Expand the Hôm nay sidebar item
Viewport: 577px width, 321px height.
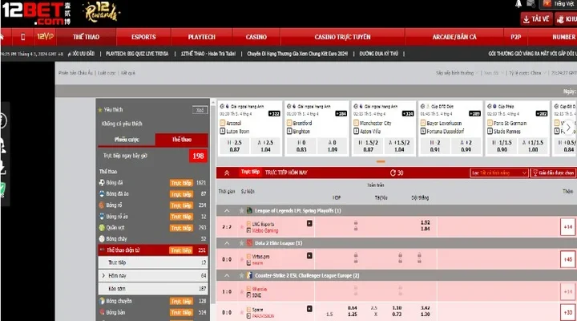tap(102, 274)
